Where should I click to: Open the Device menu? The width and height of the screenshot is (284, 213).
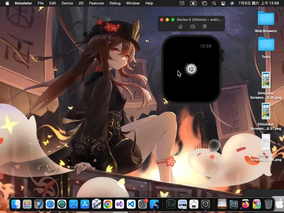pos(67,3)
